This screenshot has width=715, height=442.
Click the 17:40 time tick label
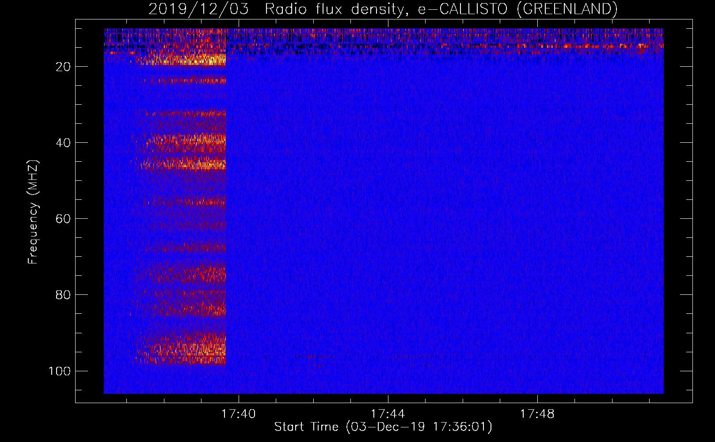(239, 414)
